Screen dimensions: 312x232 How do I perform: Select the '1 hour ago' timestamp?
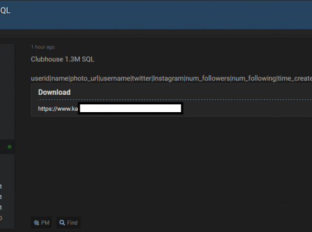(42, 47)
